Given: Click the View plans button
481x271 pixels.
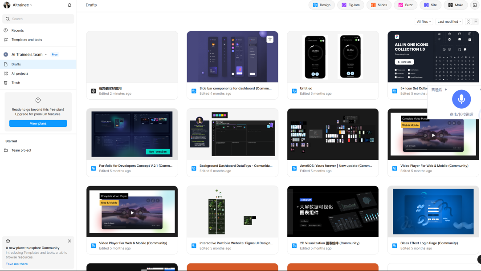Looking at the screenshot, I should [38, 123].
